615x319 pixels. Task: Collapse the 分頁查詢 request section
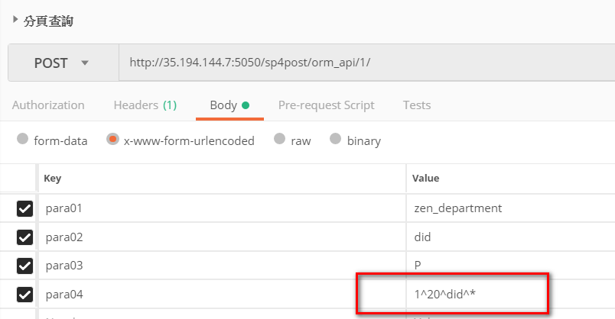click(x=15, y=20)
